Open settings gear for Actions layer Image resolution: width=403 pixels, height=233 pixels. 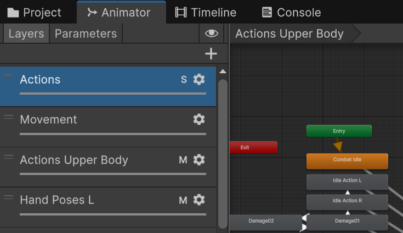(199, 79)
